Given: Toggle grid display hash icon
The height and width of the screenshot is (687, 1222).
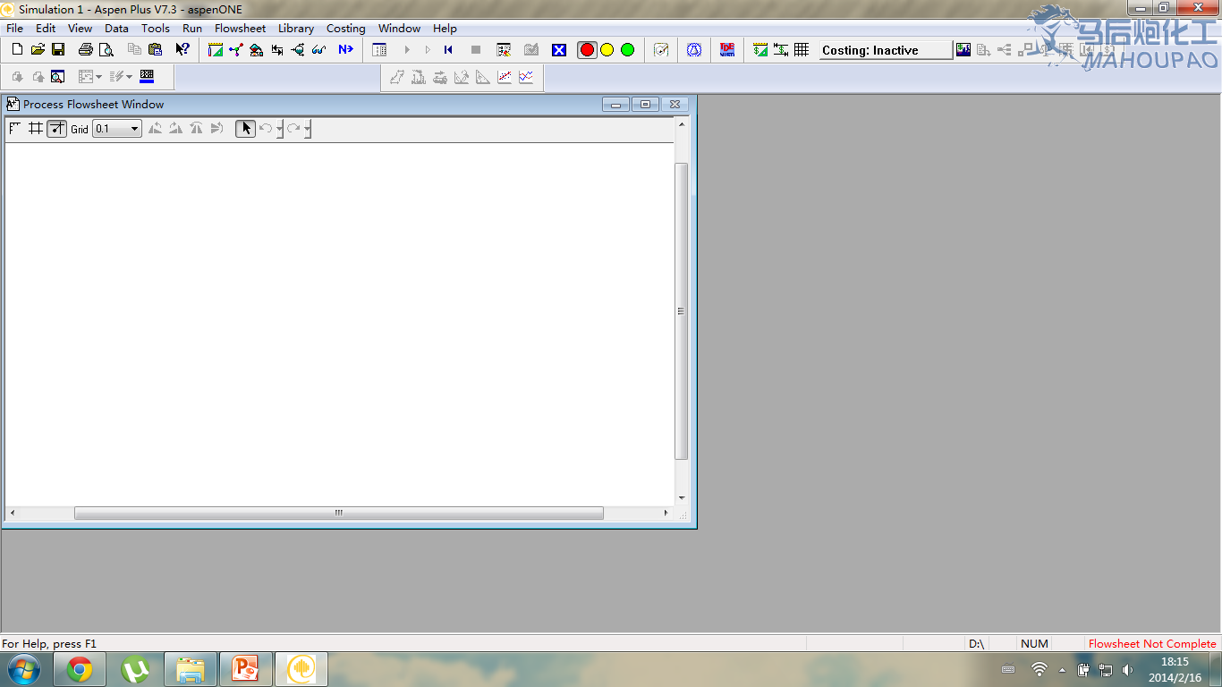Looking at the screenshot, I should pyautogui.click(x=36, y=129).
